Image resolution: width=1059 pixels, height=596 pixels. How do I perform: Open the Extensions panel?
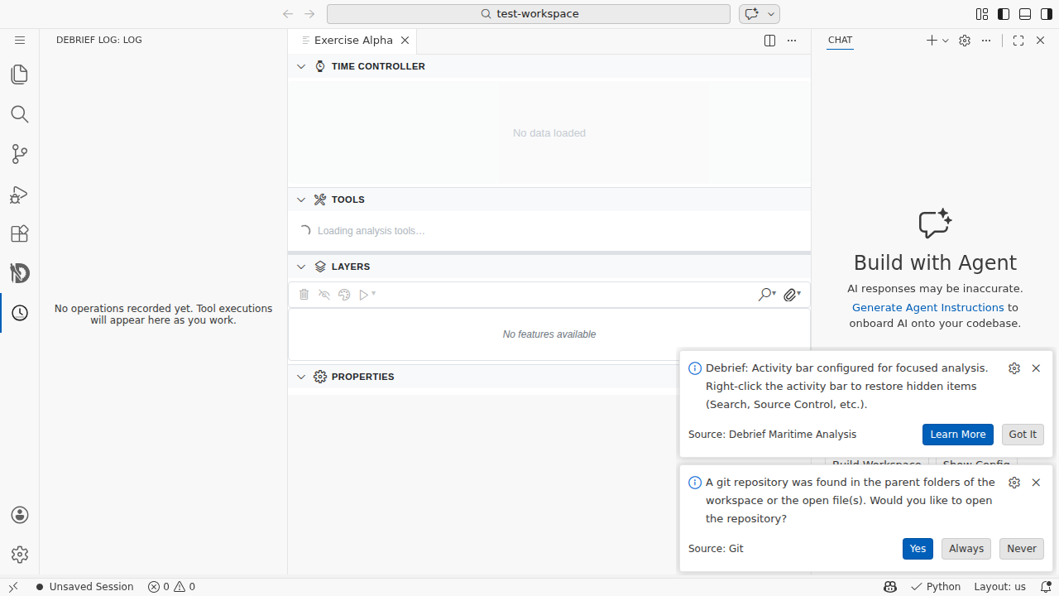click(20, 234)
